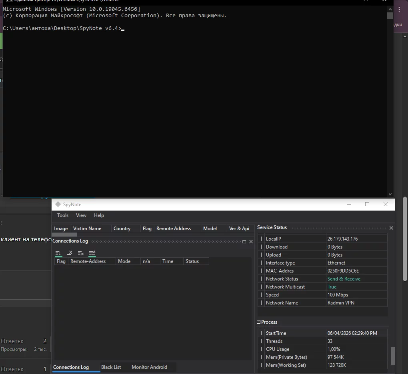Viewport: 408px width, 374px height.
Task: Click the horizontal scrollbar under the Image column
Action: tap(64, 235)
